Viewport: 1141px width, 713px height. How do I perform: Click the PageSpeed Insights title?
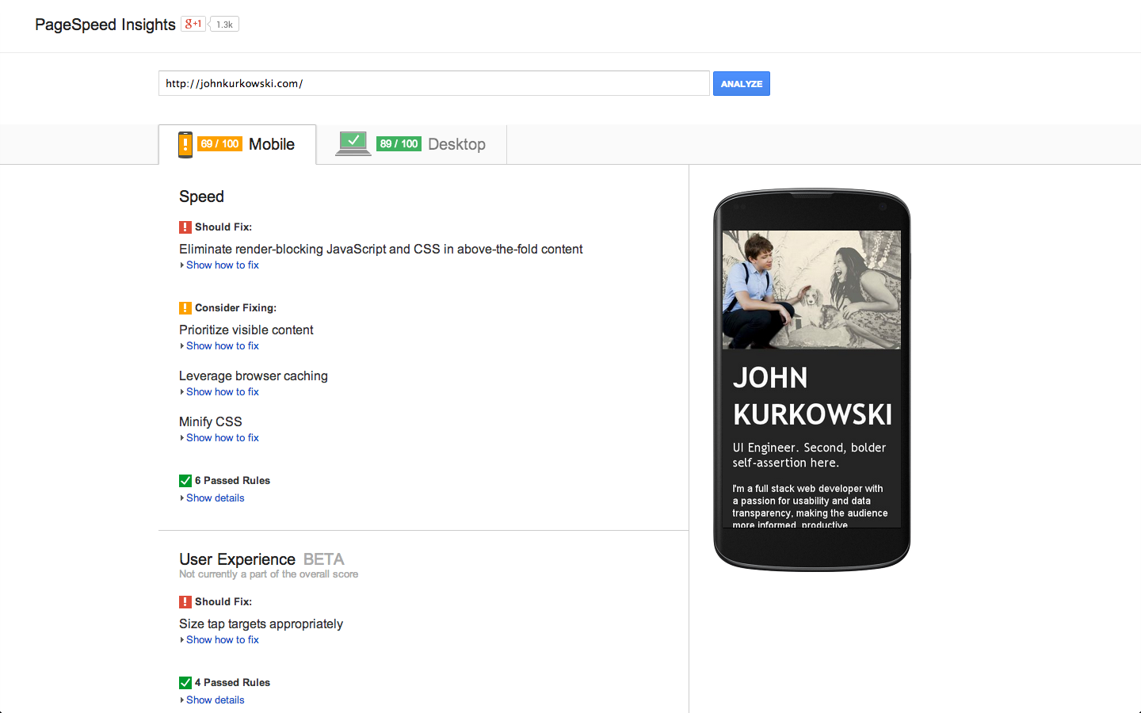pyautogui.click(x=105, y=25)
